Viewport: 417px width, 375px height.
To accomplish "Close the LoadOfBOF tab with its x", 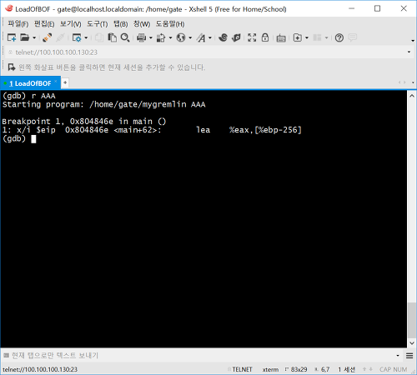I will pos(56,82).
